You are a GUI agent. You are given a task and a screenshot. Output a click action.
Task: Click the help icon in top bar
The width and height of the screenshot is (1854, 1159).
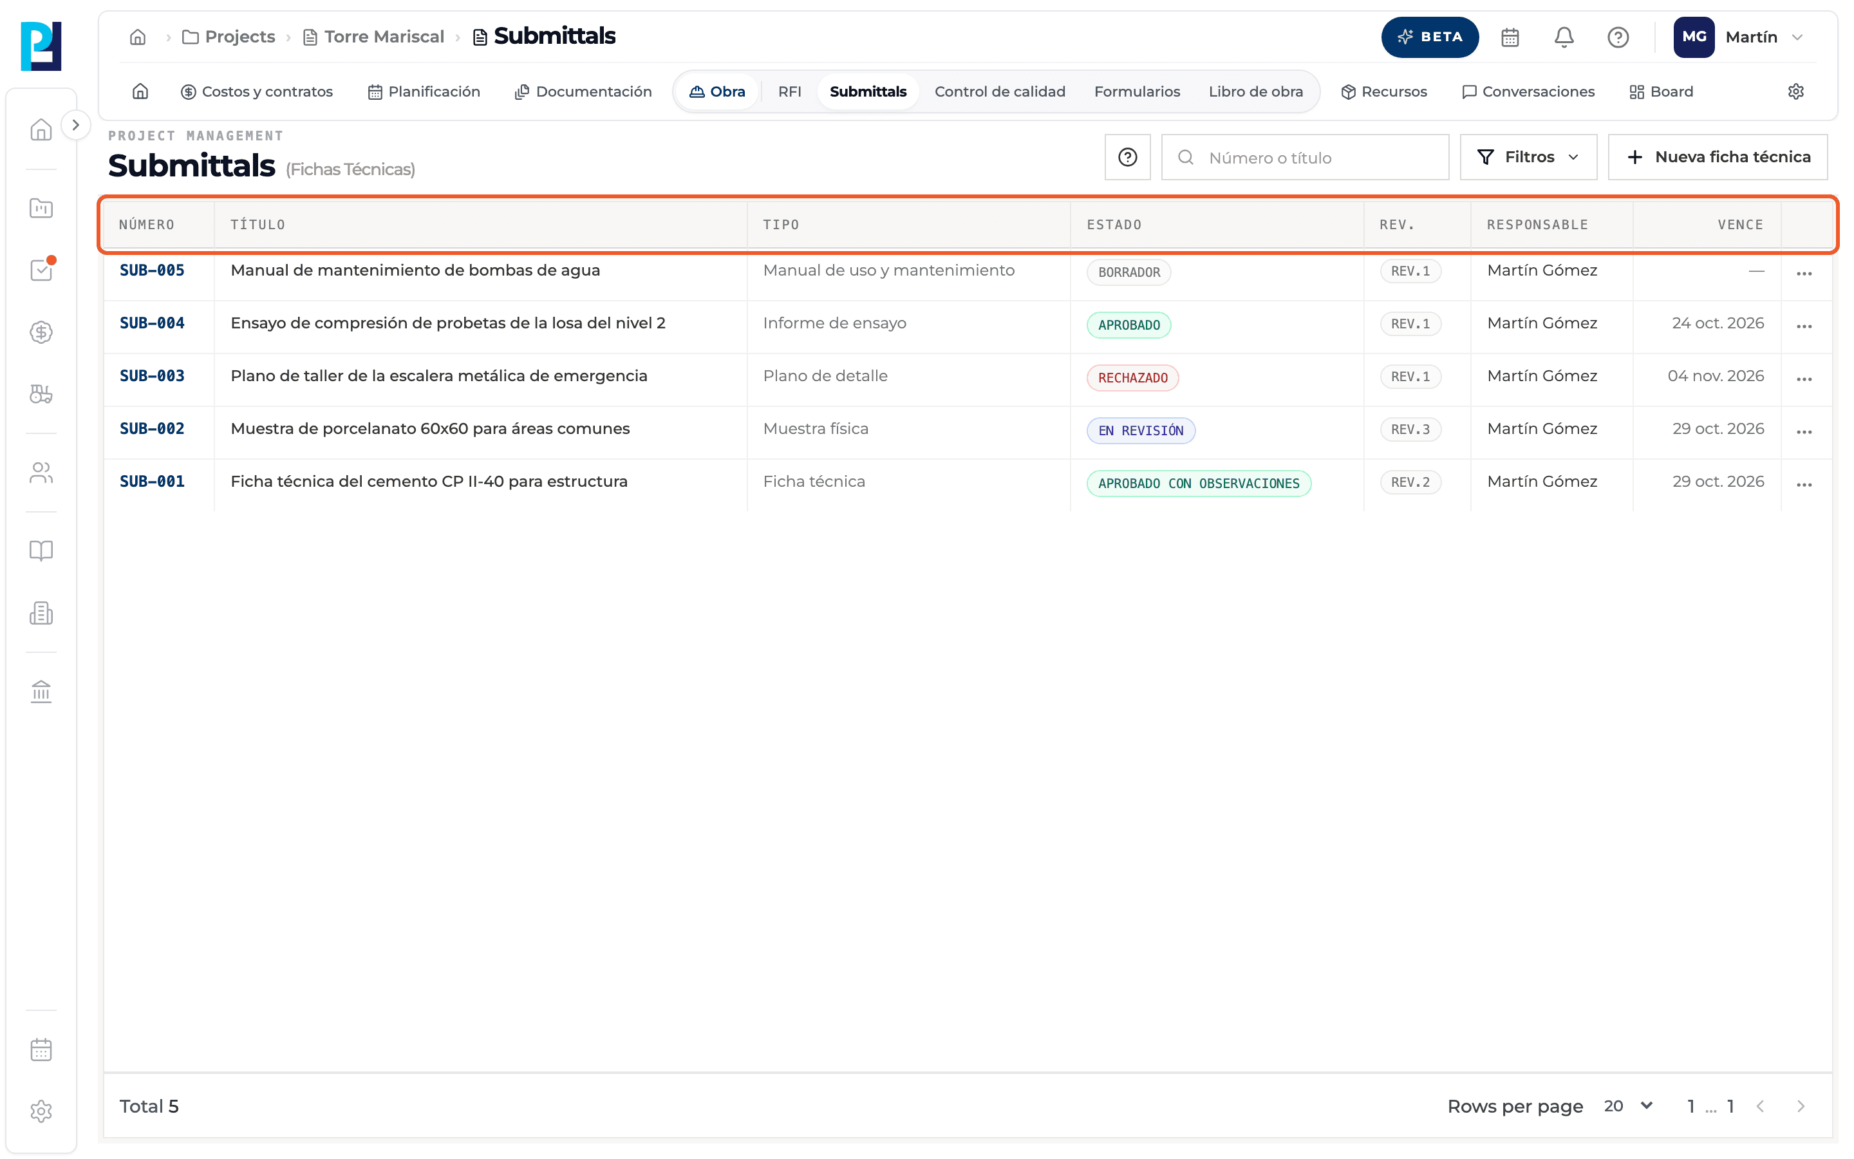(1618, 37)
